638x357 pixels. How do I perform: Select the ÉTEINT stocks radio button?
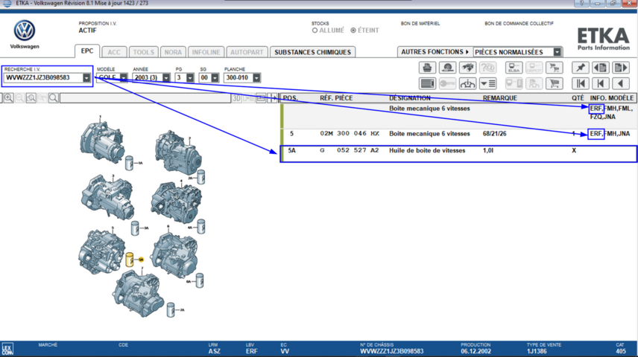pos(353,30)
